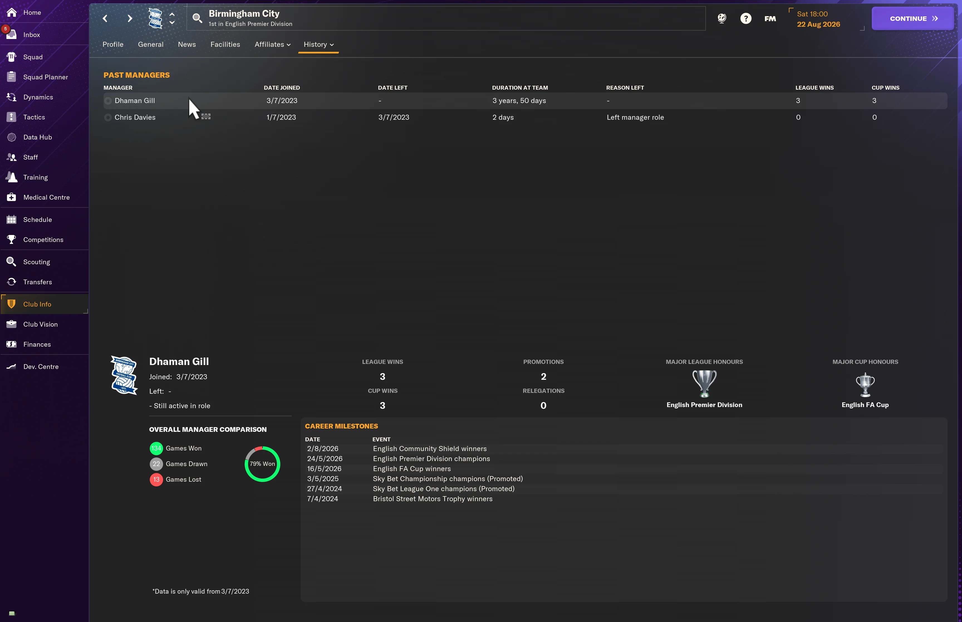The image size is (962, 622).
Task: Open the search magnifier icon
Action: click(197, 18)
